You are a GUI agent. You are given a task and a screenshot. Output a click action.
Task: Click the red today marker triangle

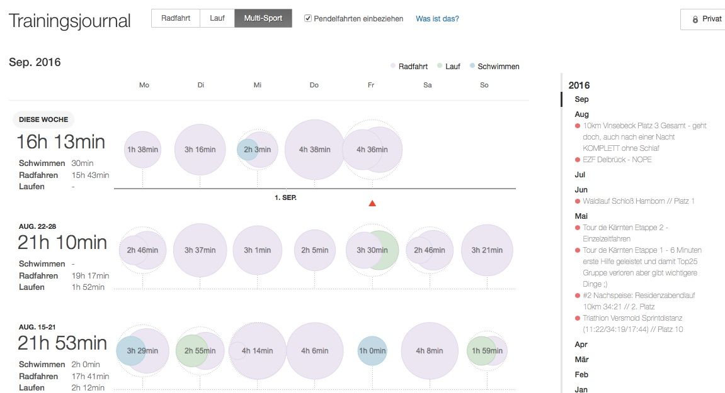point(372,202)
